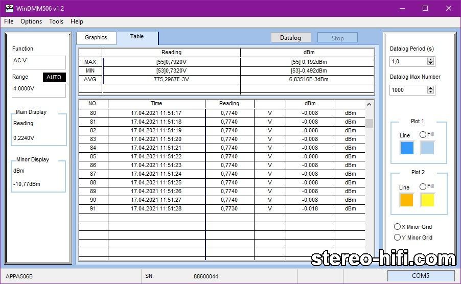The width and height of the screenshot is (461, 284).
Task: Select the Table tab
Action: tap(137, 37)
